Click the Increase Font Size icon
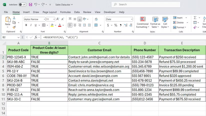Viewport: 206px width, 116px height. (x=58, y=19)
